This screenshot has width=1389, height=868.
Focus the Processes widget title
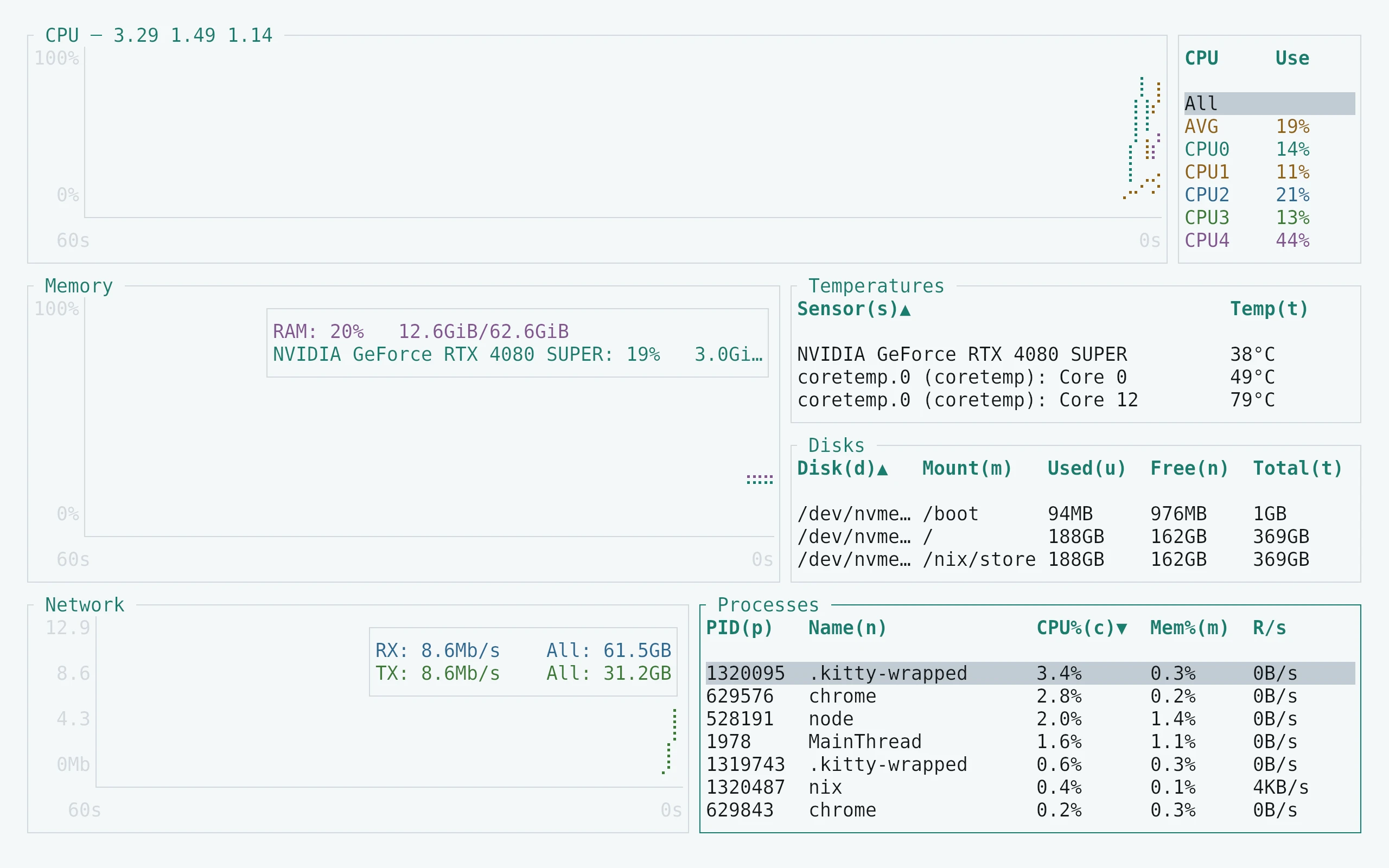[x=768, y=604]
